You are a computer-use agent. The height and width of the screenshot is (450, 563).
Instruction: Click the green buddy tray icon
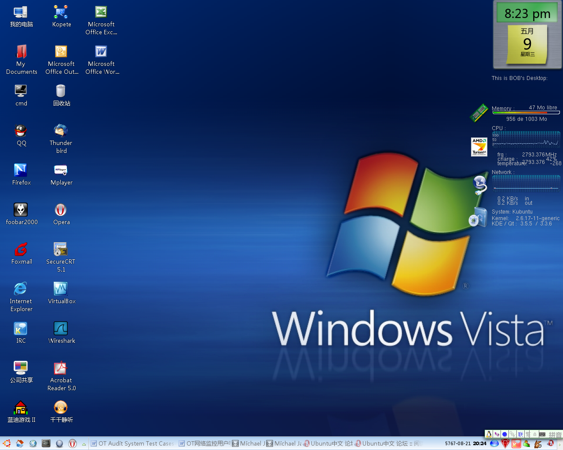[x=527, y=443]
